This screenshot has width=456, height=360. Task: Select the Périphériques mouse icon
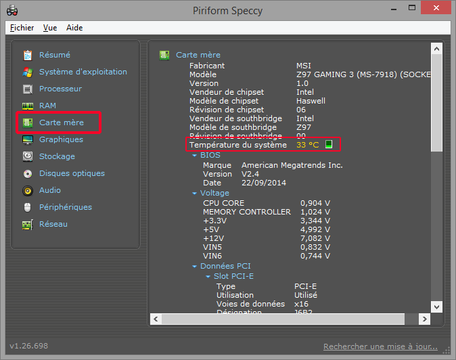click(28, 207)
